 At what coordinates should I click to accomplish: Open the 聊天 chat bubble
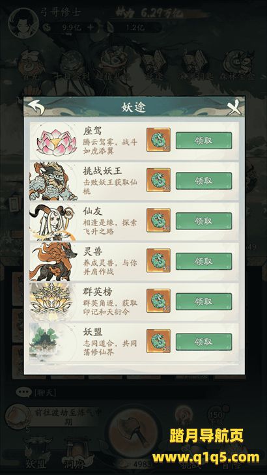[x=23, y=393]
